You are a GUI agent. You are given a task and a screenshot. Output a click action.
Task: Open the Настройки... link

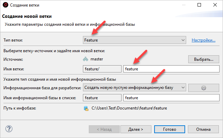pyautogui.click(x=203, y=40)
